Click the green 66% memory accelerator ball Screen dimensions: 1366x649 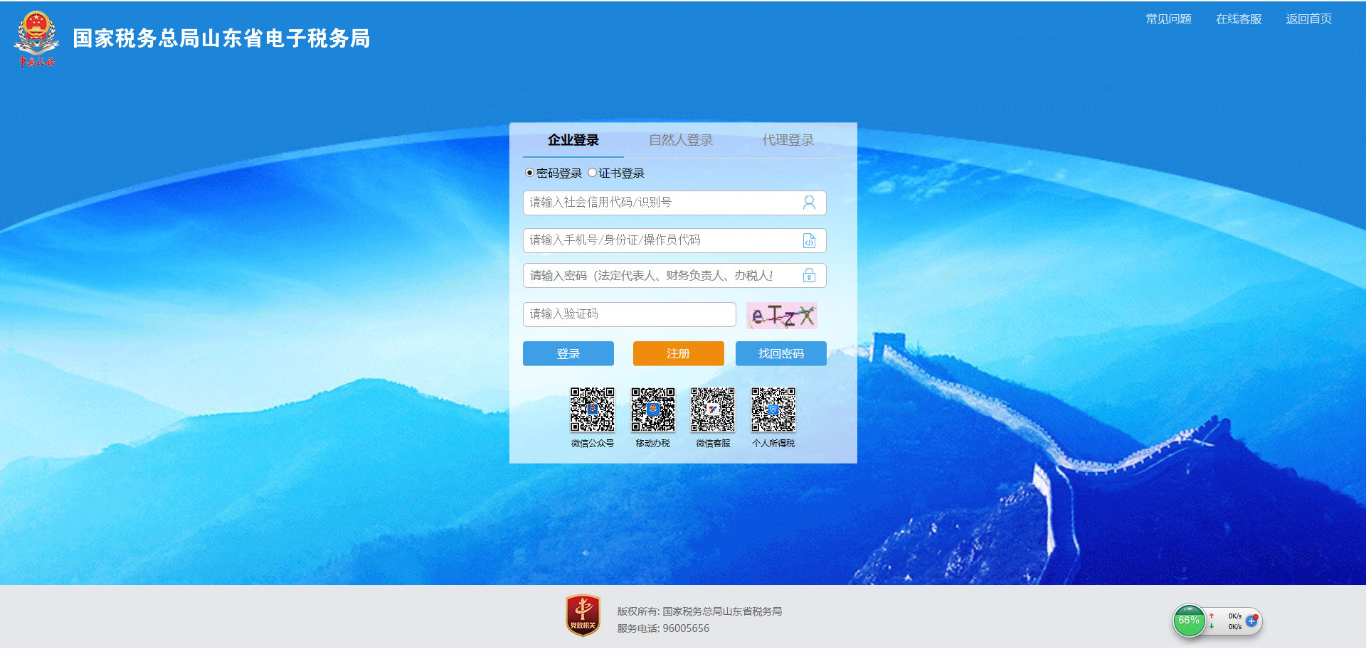click(1189, 621)
